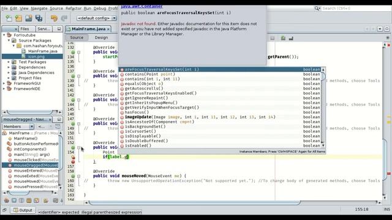Select MainFrame.java in project tree
392x220 pixels.
42,51
